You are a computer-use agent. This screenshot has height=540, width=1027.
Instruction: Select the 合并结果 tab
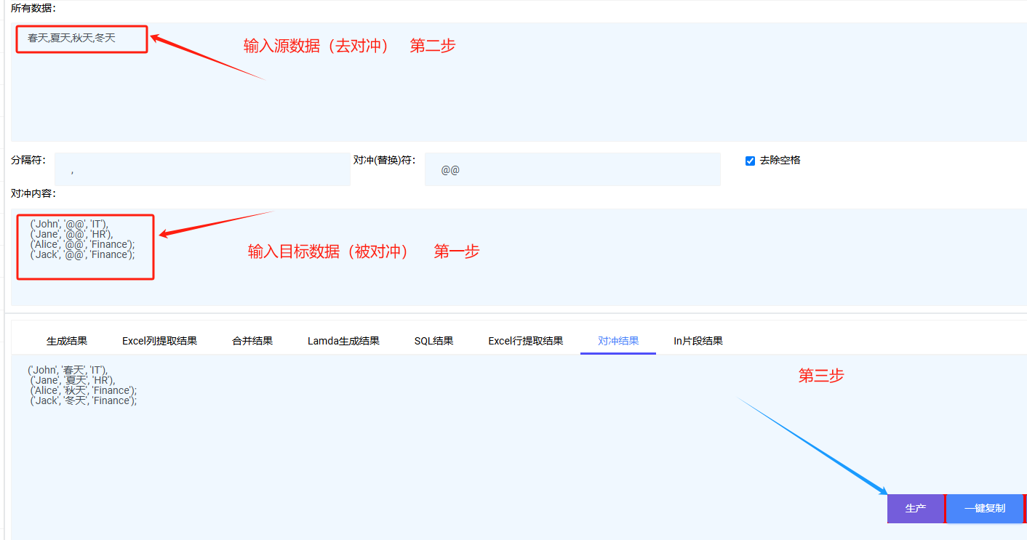[x=252, y=341]
